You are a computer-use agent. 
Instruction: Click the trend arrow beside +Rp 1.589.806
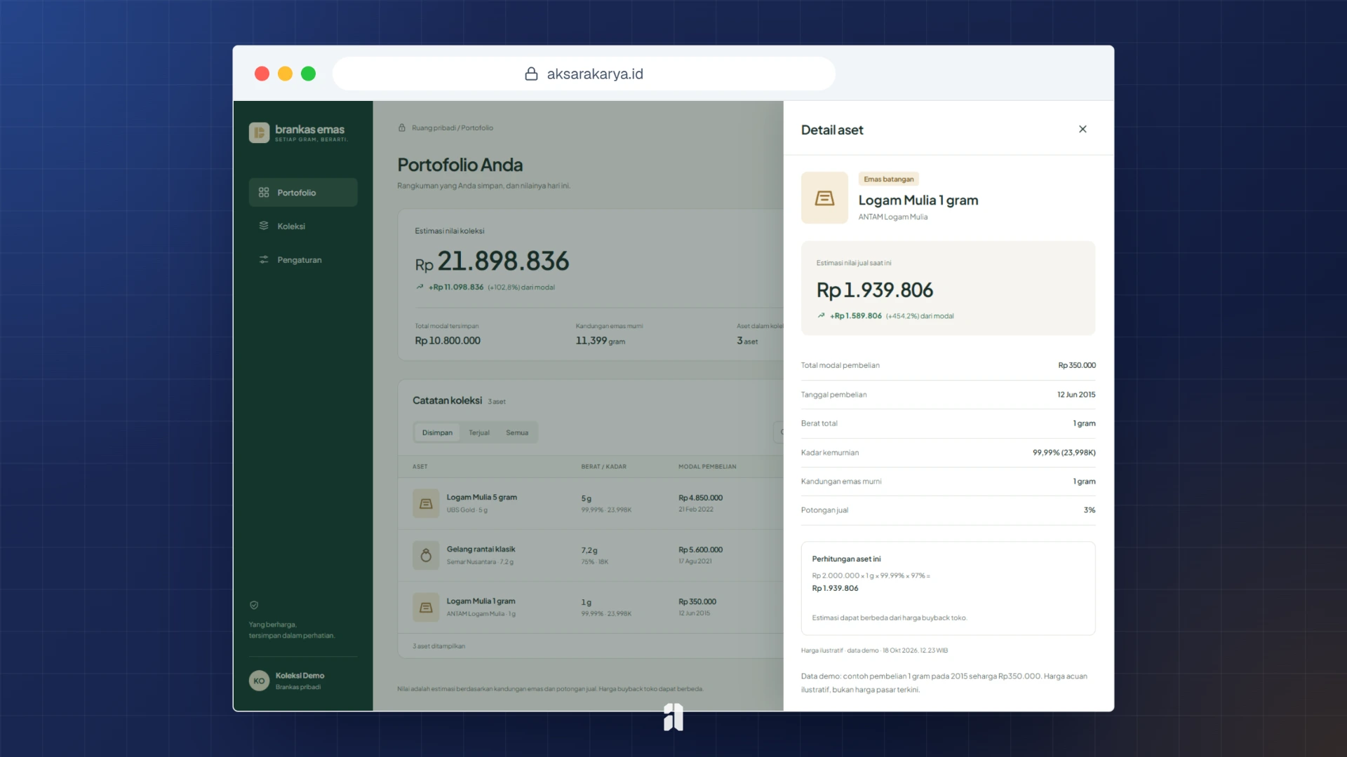(x=821, y=315)
